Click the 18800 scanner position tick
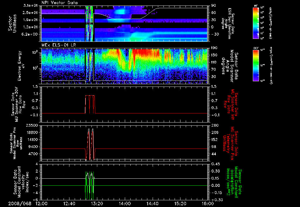This screenshot has width=300, height=207. pyautogui.click(x=32, y=132)
